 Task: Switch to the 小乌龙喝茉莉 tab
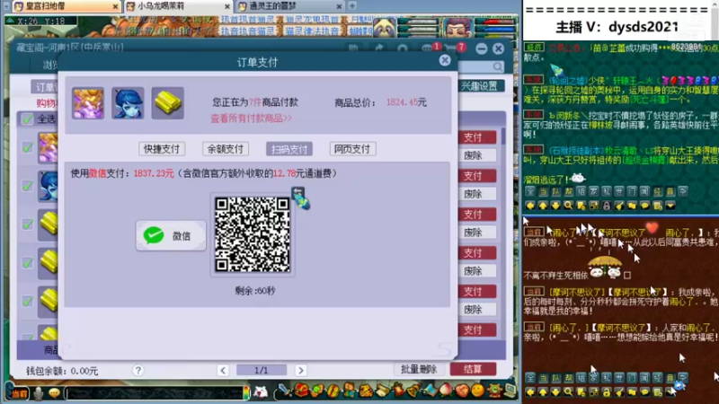tap(178, 6)
